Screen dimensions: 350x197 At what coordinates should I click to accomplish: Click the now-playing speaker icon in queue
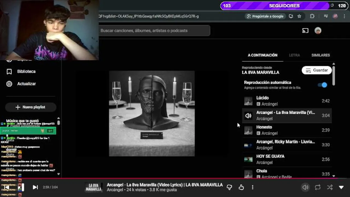pos(248,115)
